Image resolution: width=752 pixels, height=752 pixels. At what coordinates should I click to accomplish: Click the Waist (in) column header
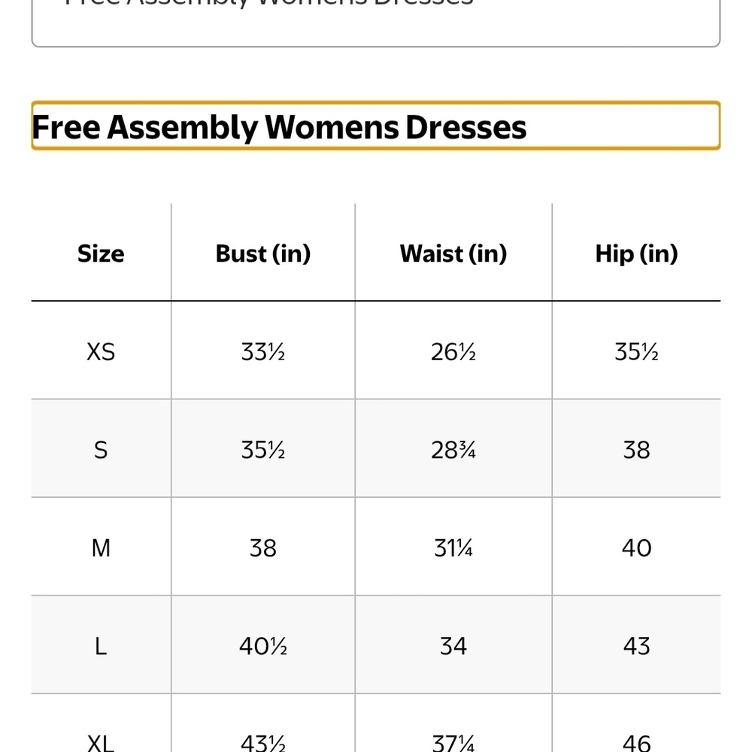[x=453, y=253]
